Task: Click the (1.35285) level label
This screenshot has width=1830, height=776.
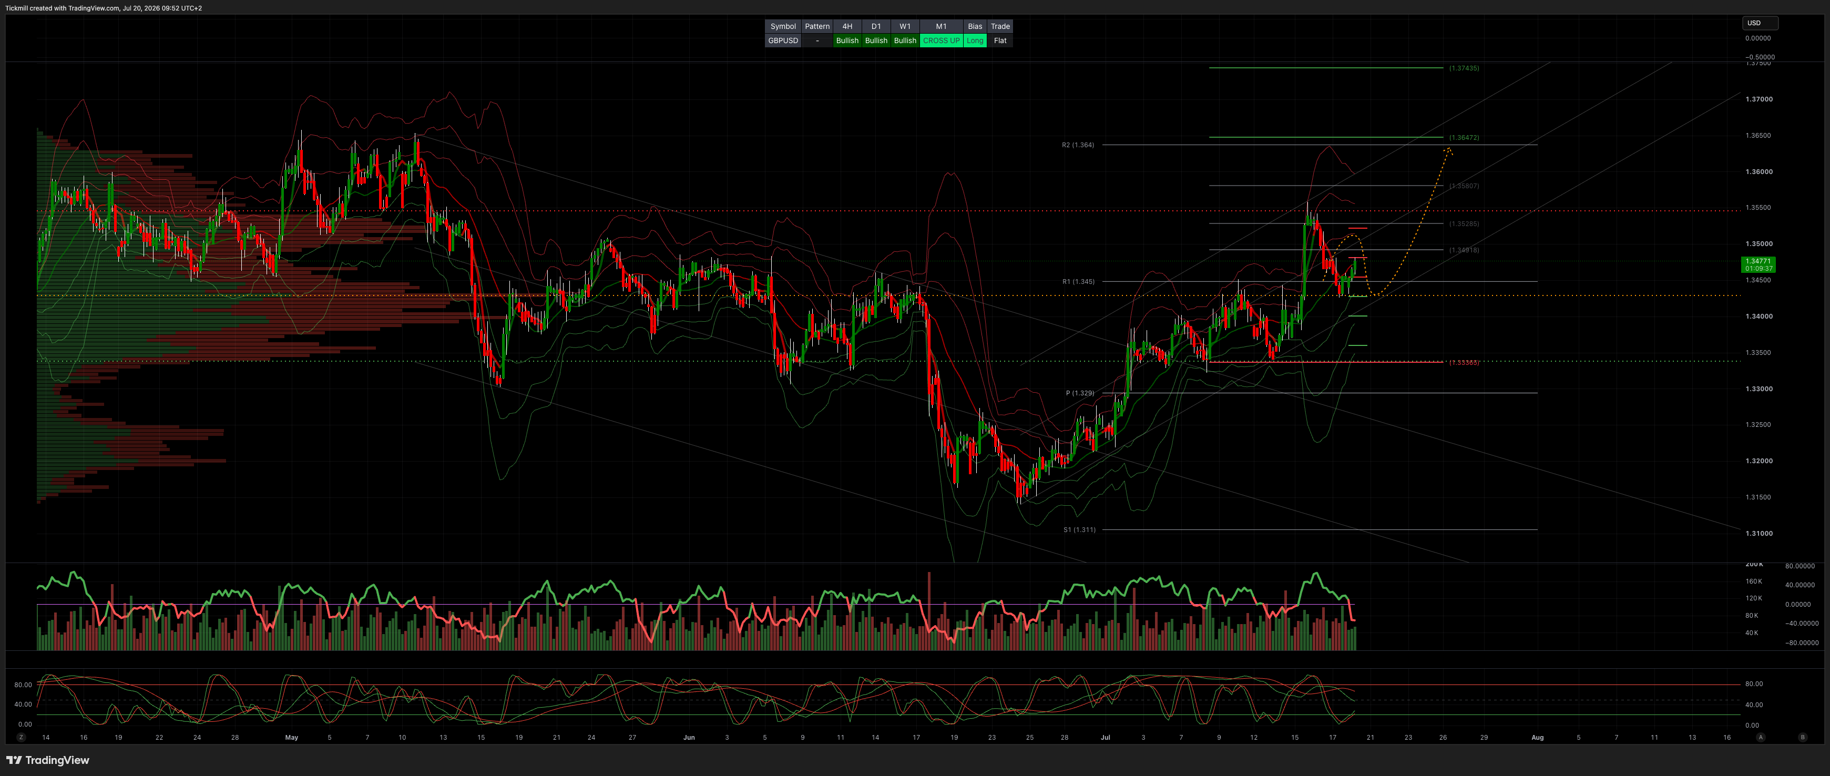Action: click(1464, 224)
